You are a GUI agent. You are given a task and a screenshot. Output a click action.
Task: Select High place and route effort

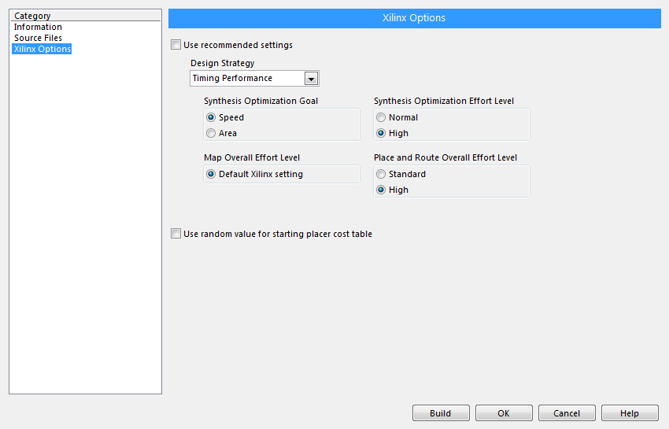(381, 190)
